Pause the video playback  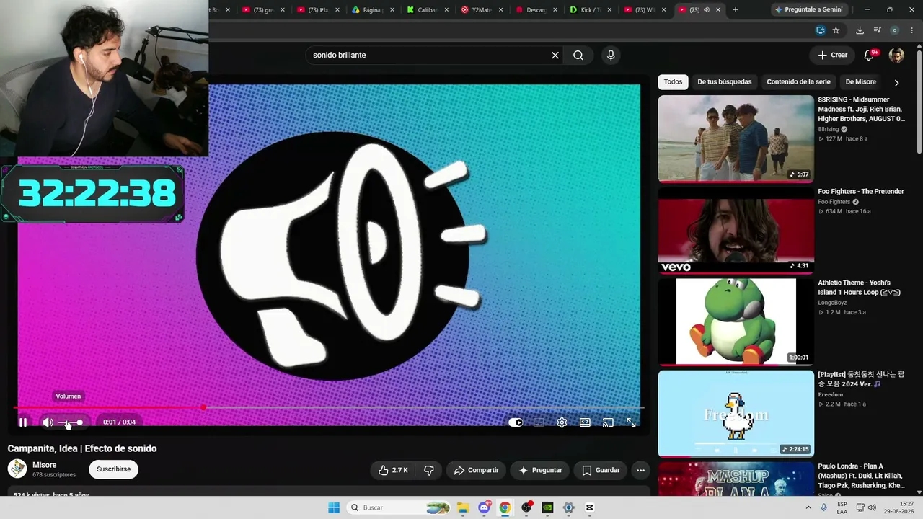[23, 422]
